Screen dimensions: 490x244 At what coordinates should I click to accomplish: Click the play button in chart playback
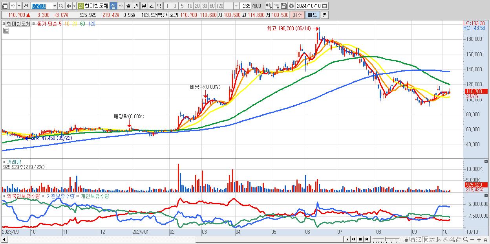(347, 239)
